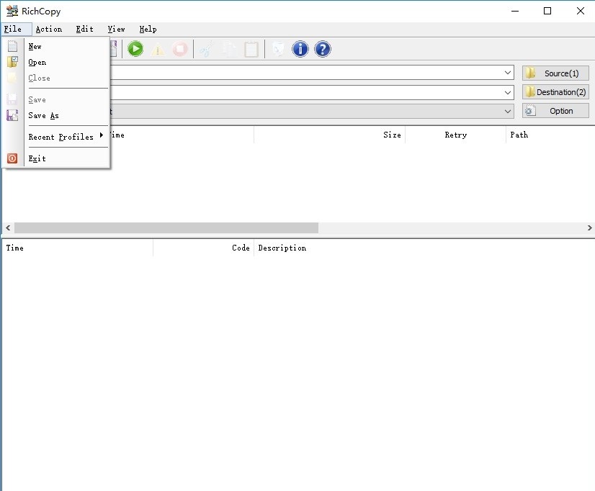Click the Source(1) button
The height and width of the screenshot is (491, 595).
pos(555,73)
